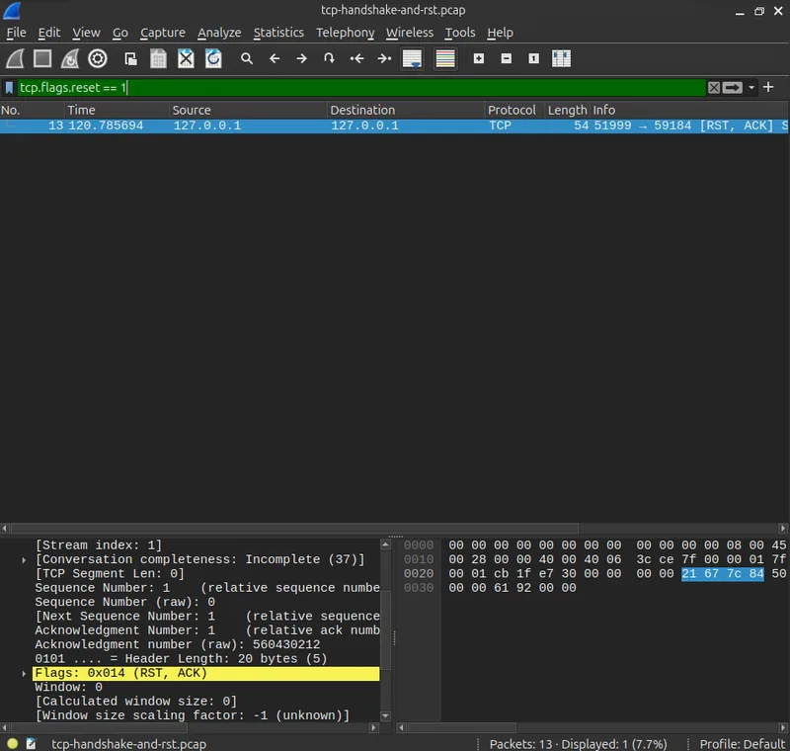Zoom in main window text
Screen dimensions: 790x751
(479, 58)
